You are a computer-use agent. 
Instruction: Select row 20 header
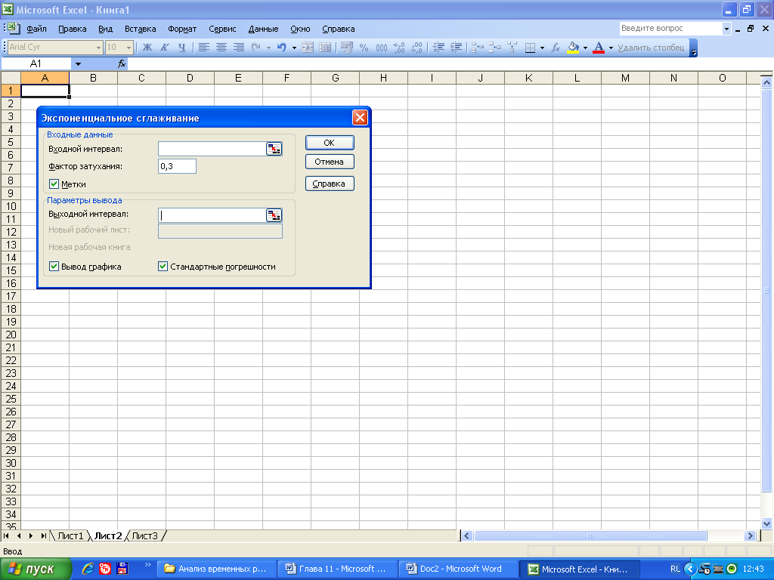point(11,335)
